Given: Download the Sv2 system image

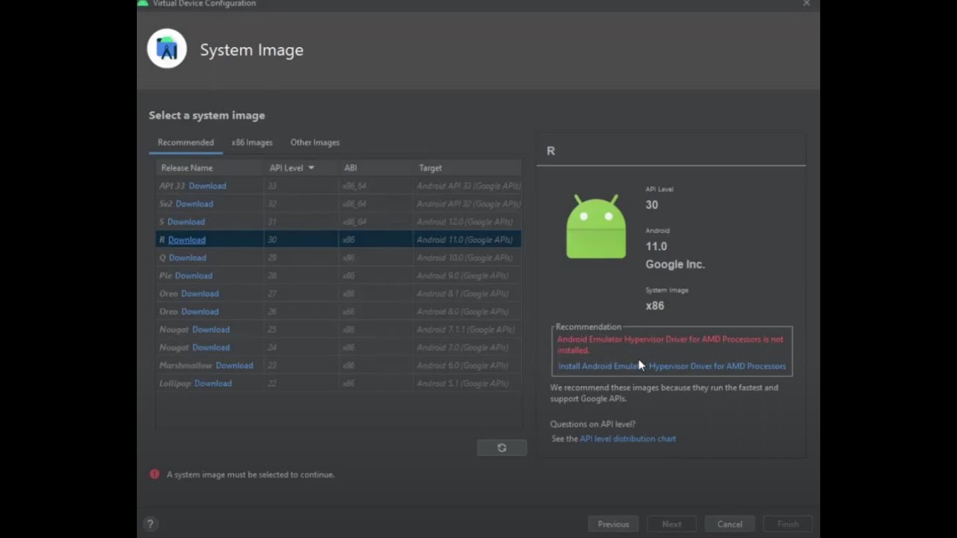Looking at the screenshot, I should [x=194, y=204].
